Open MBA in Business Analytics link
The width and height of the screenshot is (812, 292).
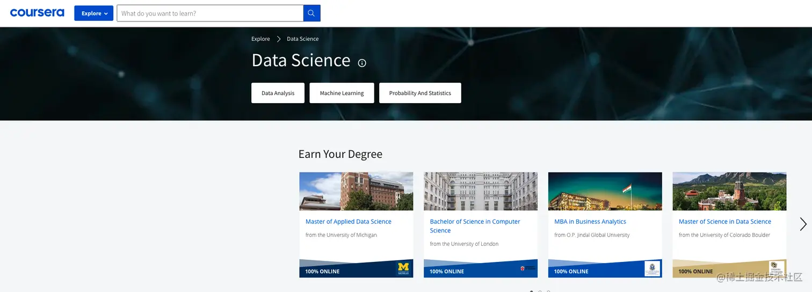coord(590,222)
